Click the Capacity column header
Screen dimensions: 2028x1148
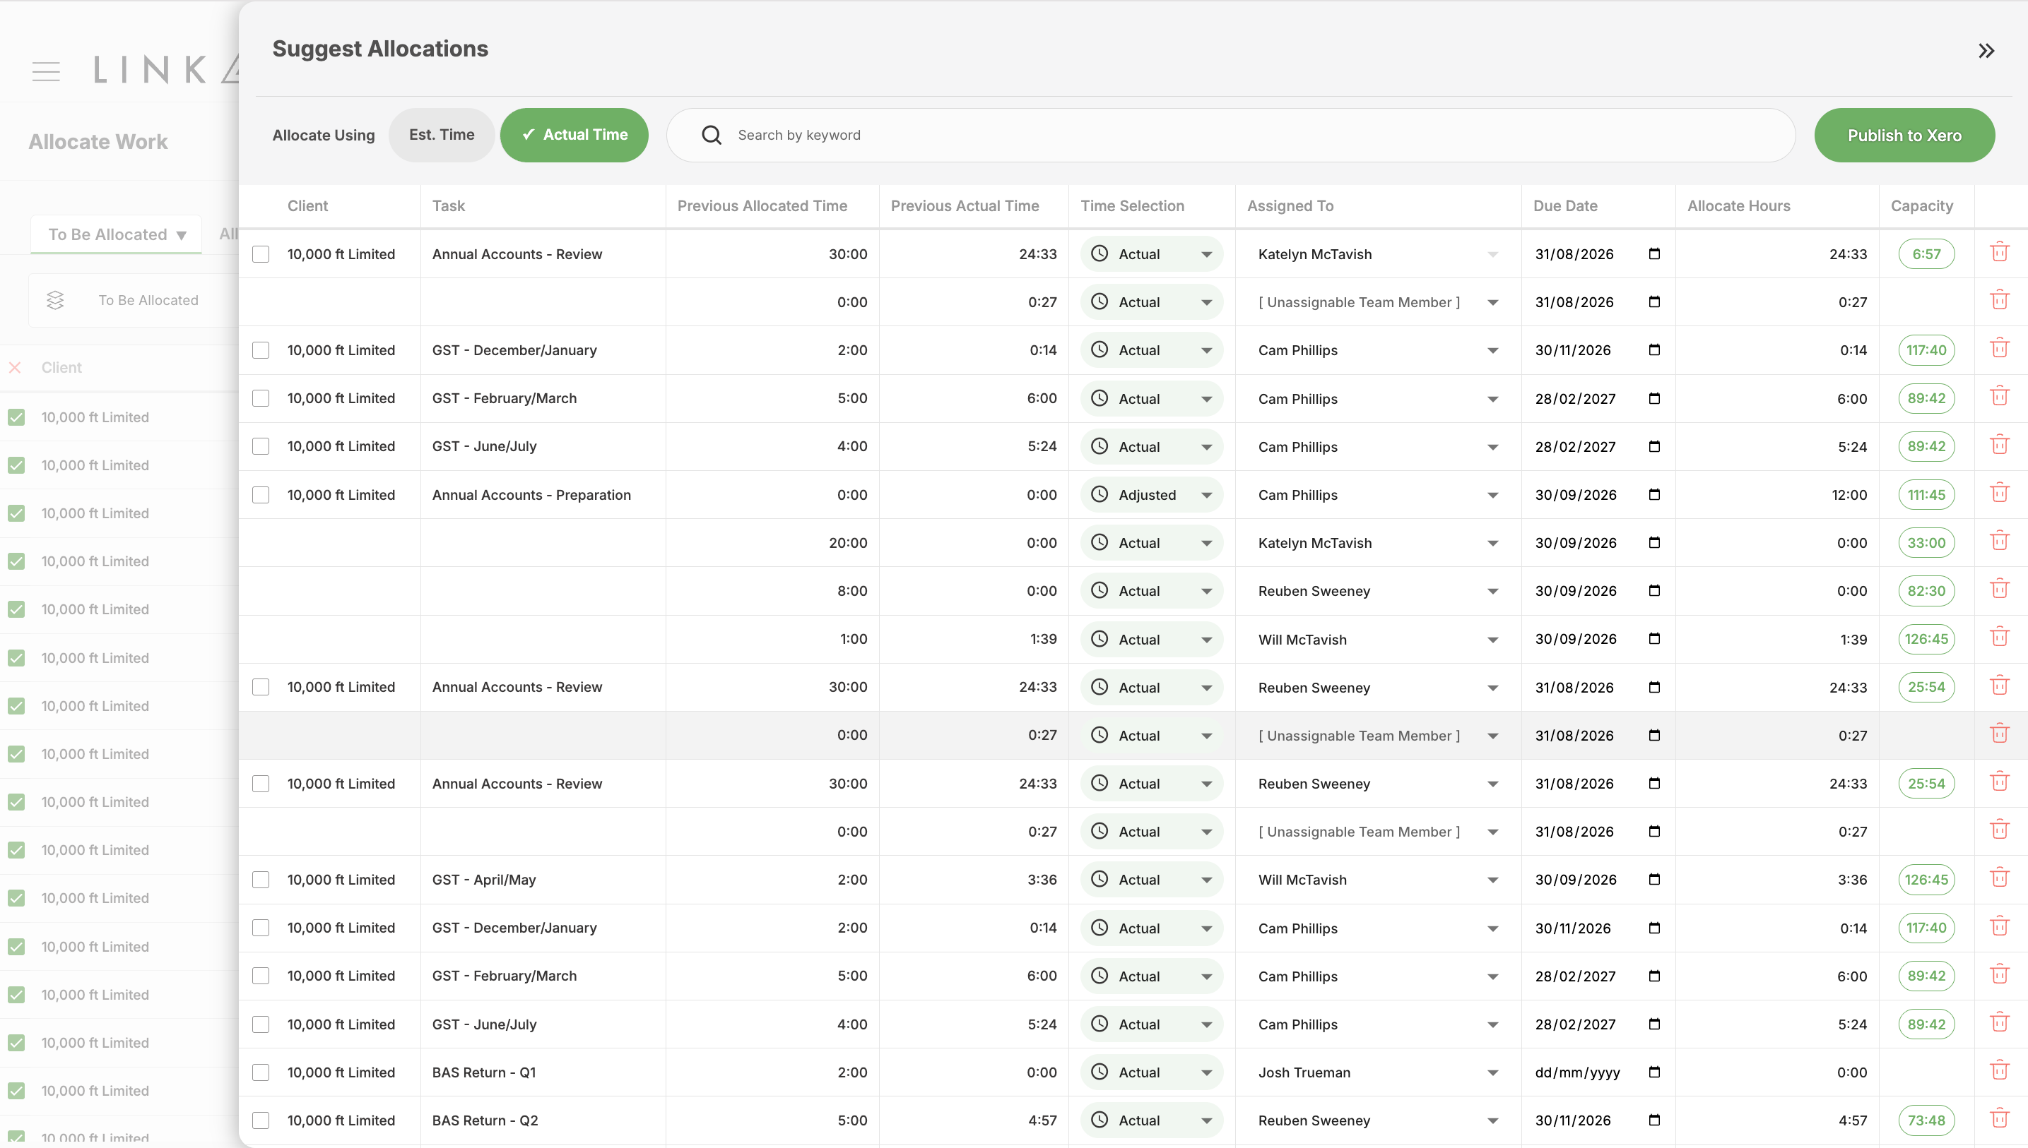click(x=1921, y=205)
